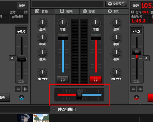
Task: Click the left deck pitch minus button
Action: (x=18, y=89)
